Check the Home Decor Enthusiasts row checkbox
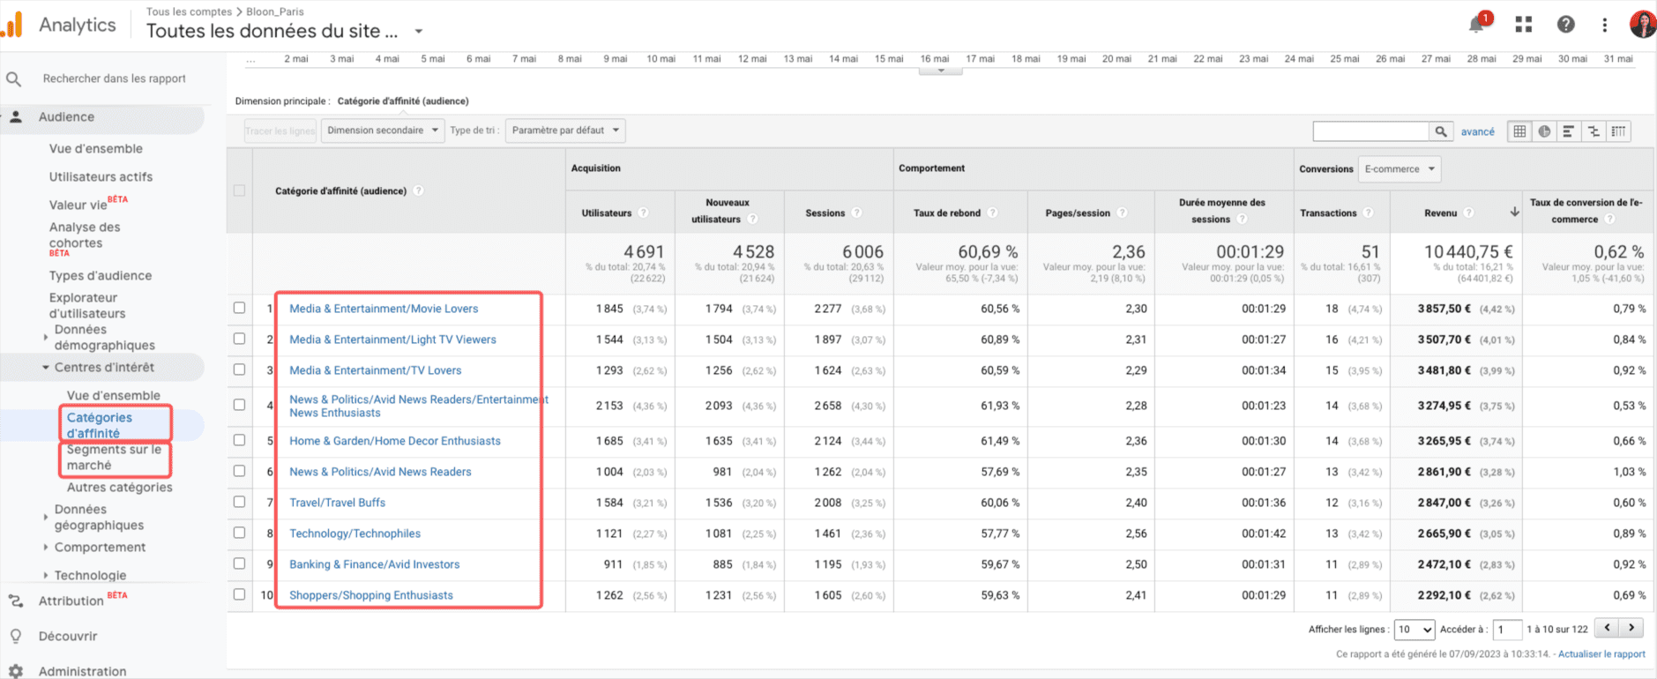 click(239, 440)
